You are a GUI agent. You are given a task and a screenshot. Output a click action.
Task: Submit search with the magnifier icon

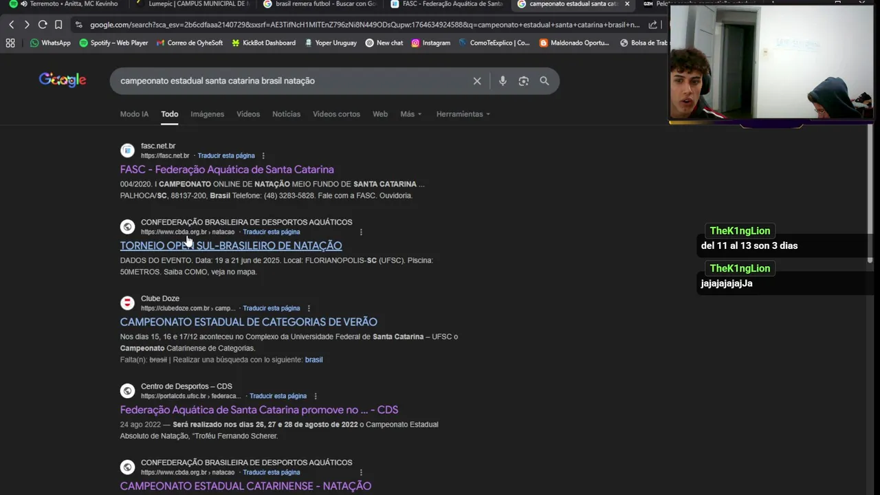pyautogui.click(x=544, y=81)
